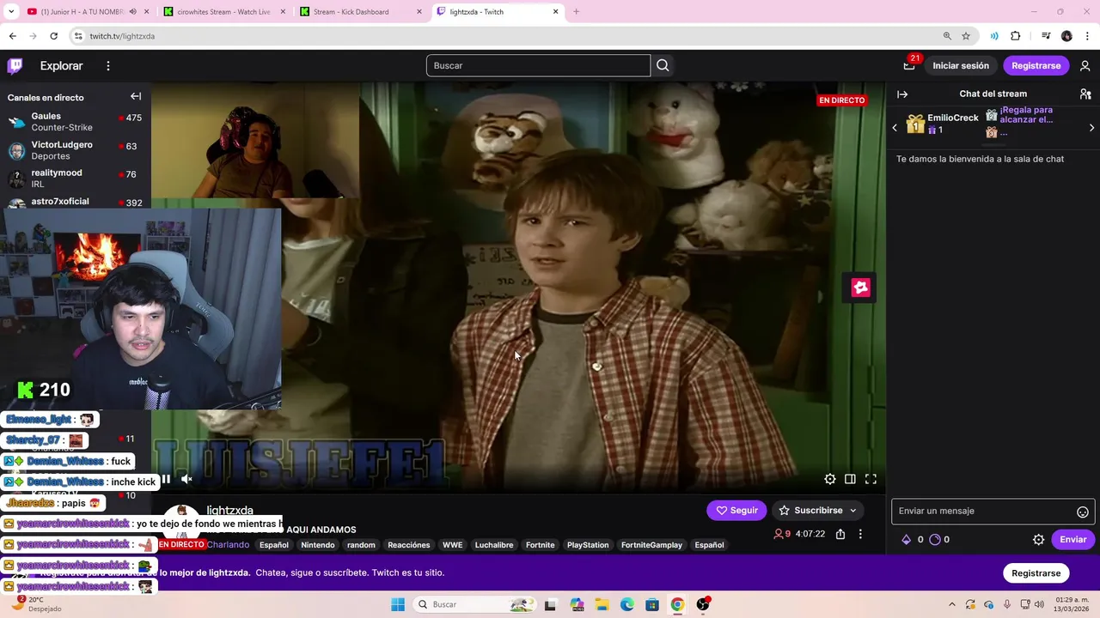Image resolution: width=1100 pixels, height=618 pixels.
Task: Select the Reacciones tag
Action: [x=408, y=545]
